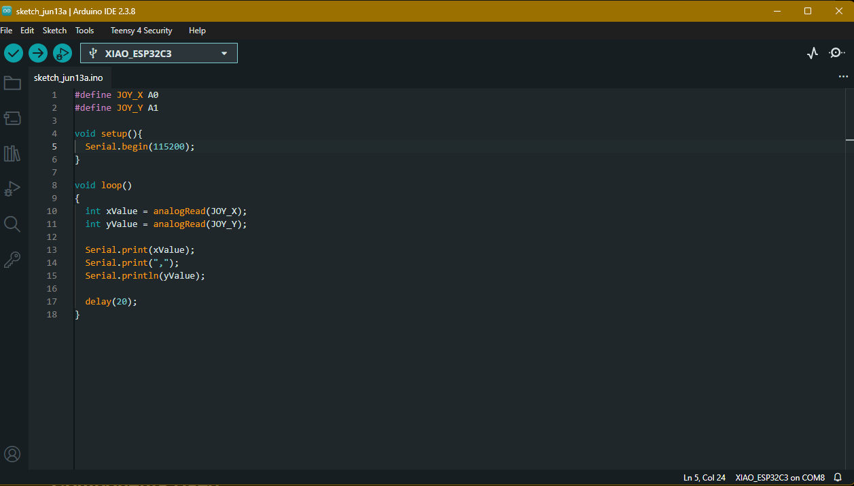Click the Verify sketch checkmark button
Image resolution: width=854 pixels, height=486 pixels.
point(14,53)
